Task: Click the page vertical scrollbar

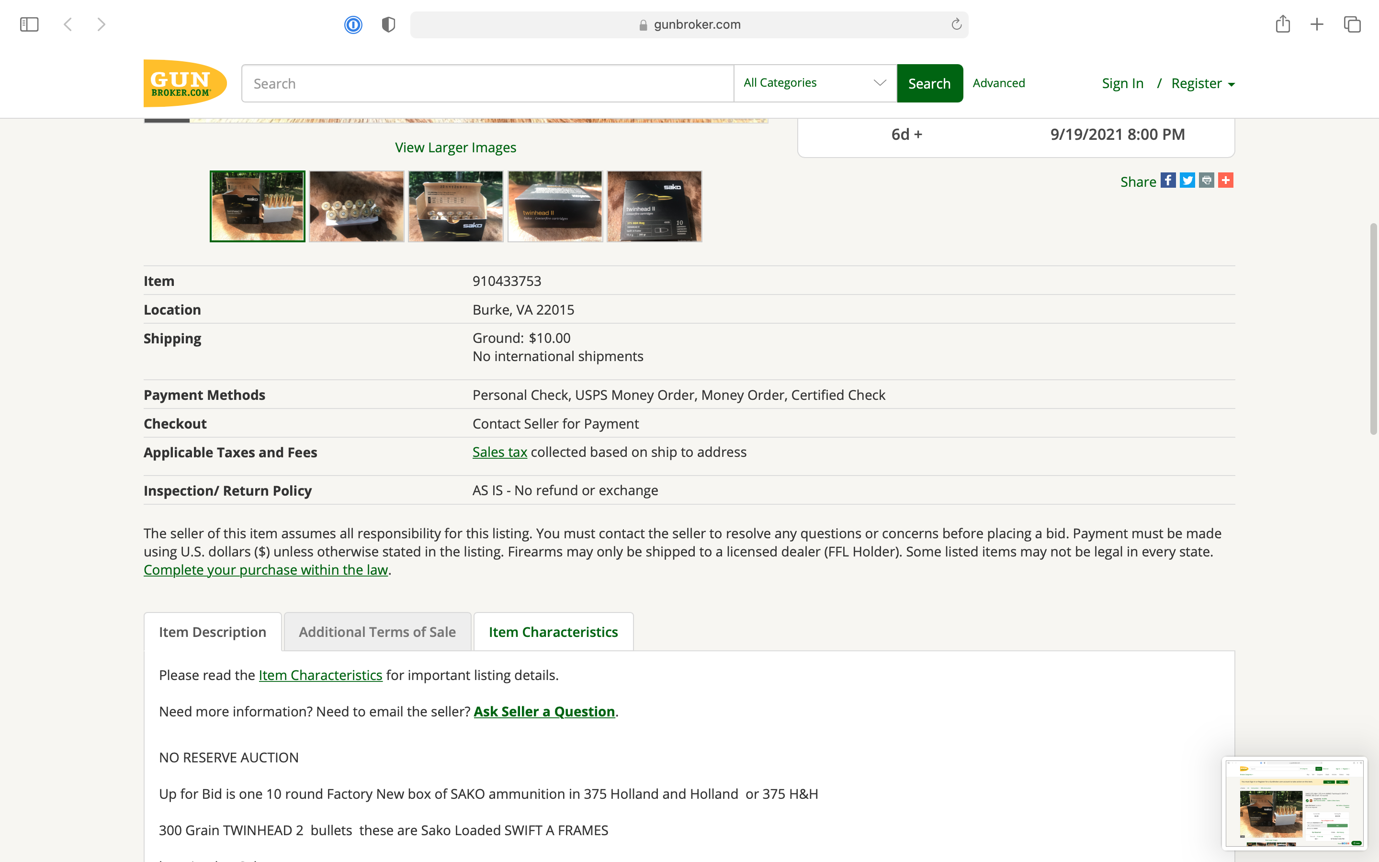Action: pos(1373,329)
